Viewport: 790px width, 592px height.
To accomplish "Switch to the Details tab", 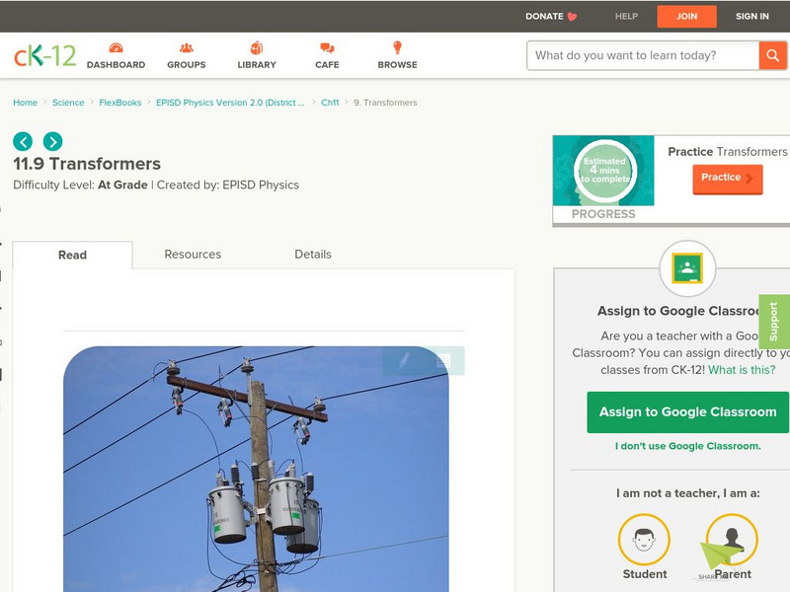I will [313, 255].
